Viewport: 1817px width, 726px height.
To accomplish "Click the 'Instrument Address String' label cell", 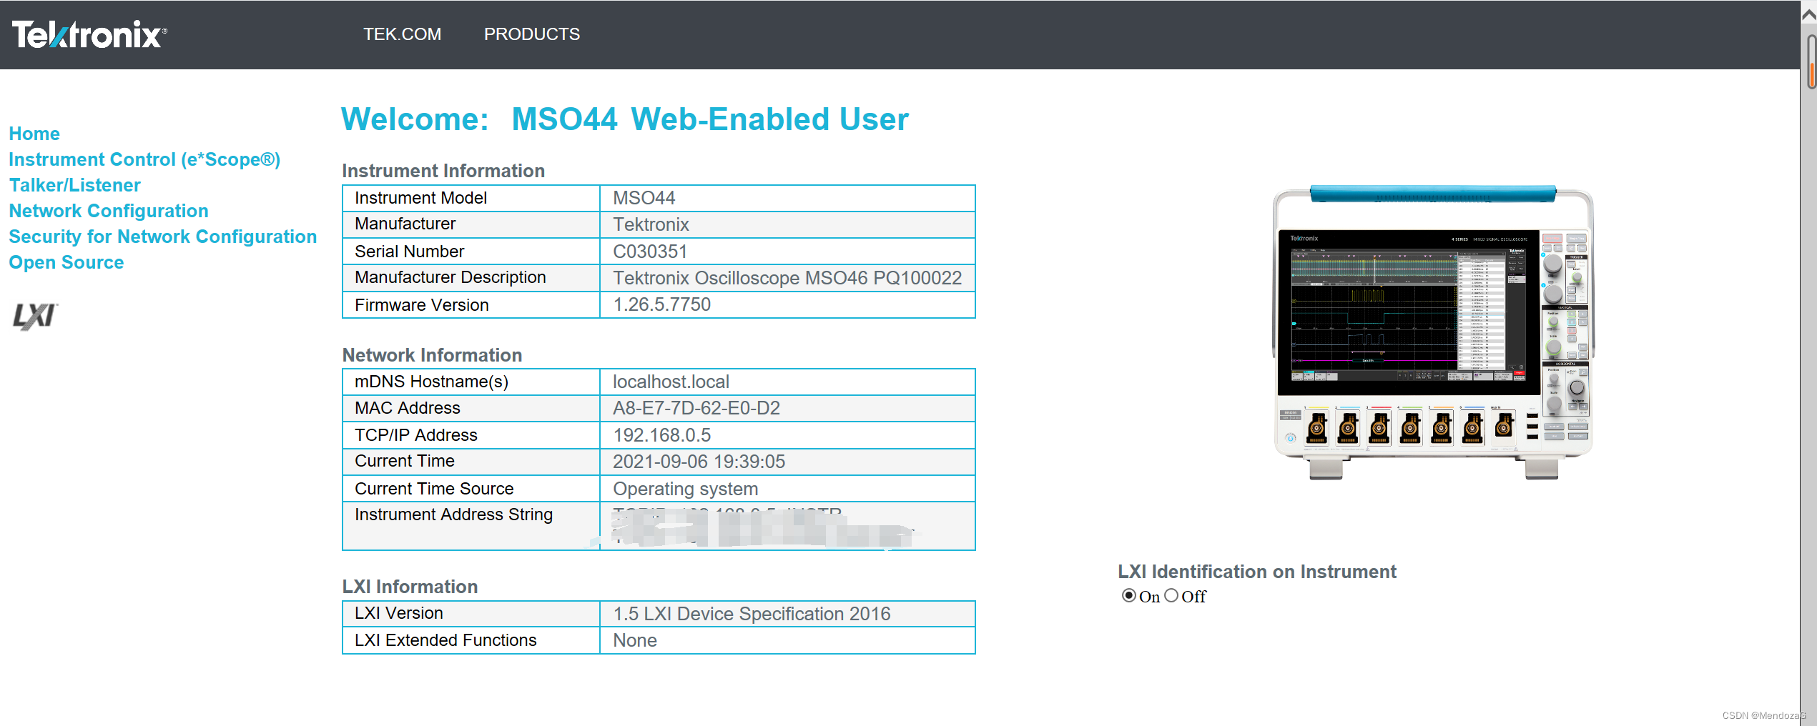I will 471,526.
